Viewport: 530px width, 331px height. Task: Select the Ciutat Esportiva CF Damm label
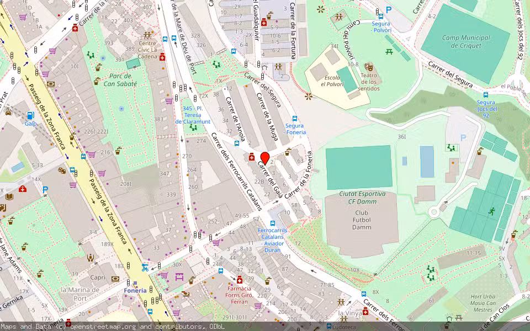[x=362, y=198]
